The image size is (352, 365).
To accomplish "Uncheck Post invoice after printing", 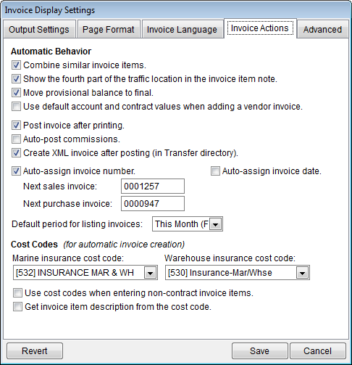I will click(16, 126).
